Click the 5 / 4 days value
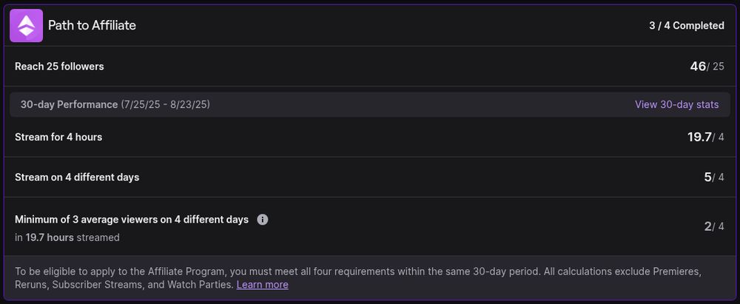The height and width of the screenshot is (304, 740). point(713,178)
